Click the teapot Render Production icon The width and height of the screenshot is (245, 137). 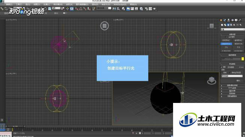(155, 9)
